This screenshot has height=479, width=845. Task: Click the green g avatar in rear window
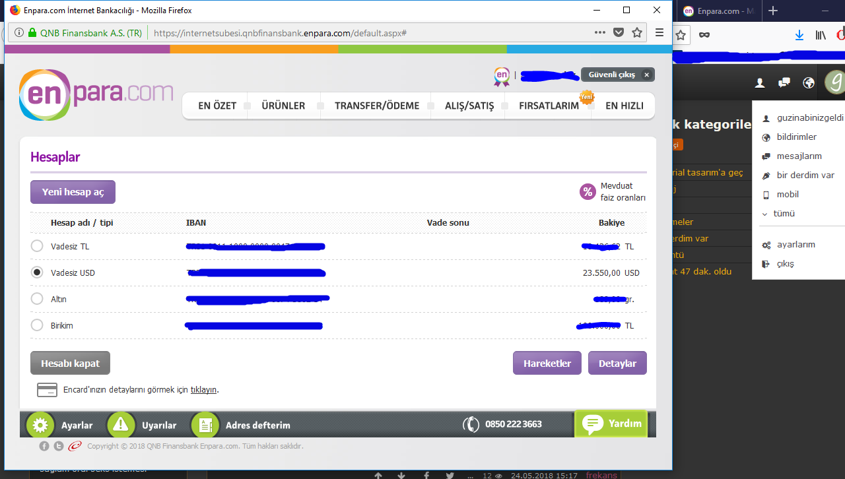click(x=835, y=82)
